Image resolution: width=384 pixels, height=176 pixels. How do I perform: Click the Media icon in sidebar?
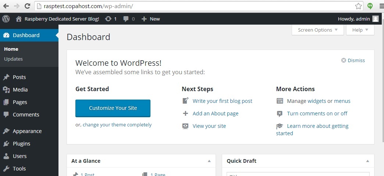pos(6,90)
